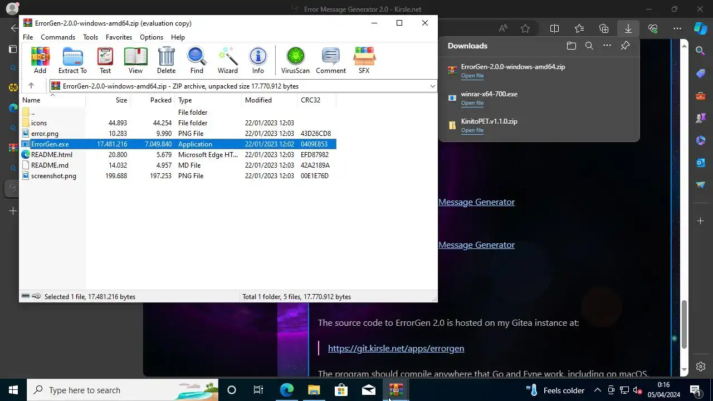Open File Explorer from taskbar
Image resolution: width=713 pixels, height=401 pixels.
tap(314, 390)
